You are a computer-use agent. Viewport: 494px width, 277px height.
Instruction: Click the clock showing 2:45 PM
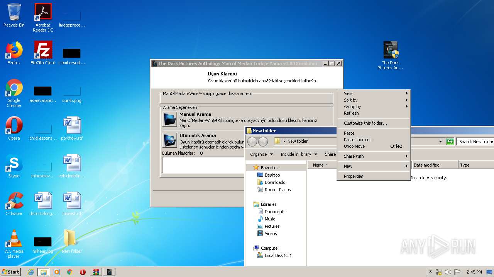point(474,272)
